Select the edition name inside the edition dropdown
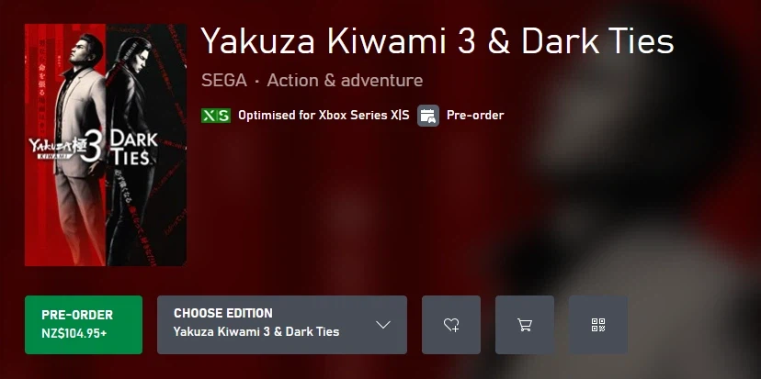This screenshot has width=761, height=379. (256, 332)
